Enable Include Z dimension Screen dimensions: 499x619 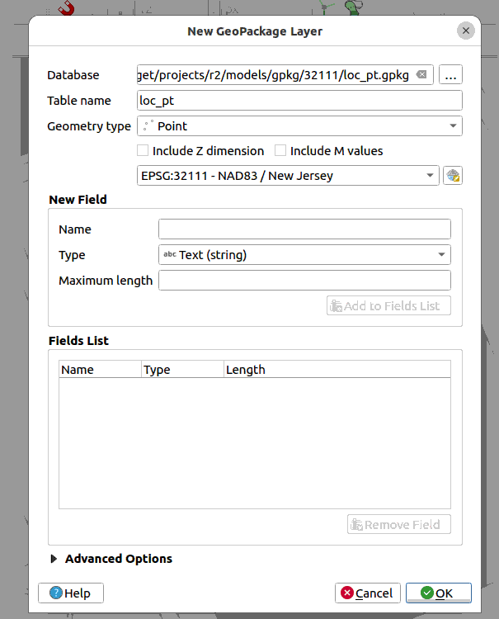(143, 151)
